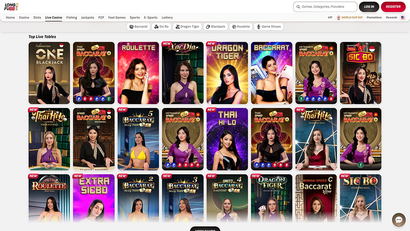Open the P2P menu item
The width and height of the screenshot is (410, 231).
click(x=101, y=17)
